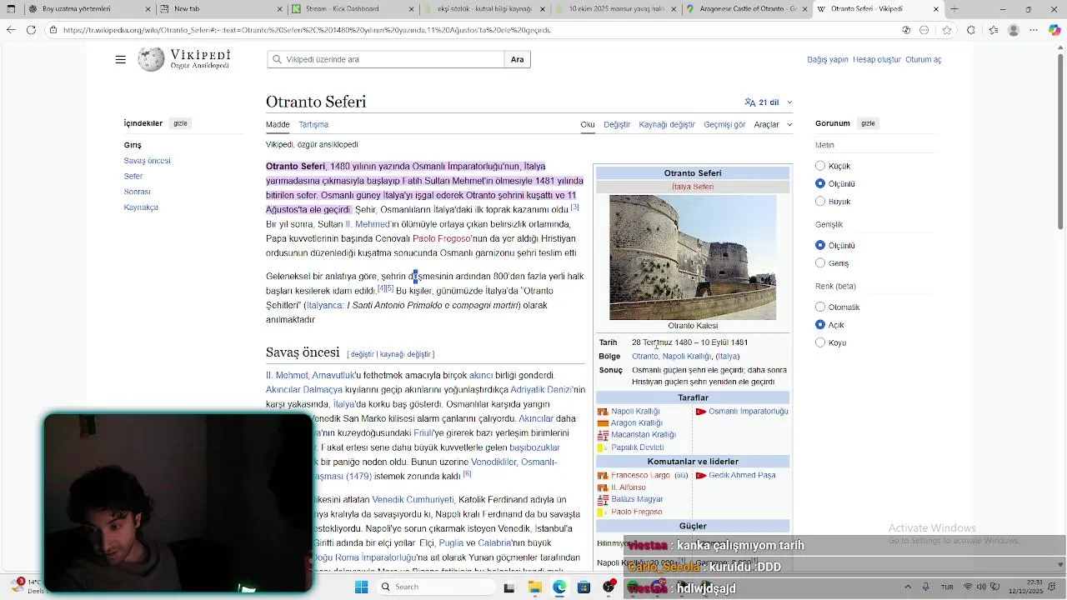Open Gedik Ahmed Paşa infobox link
Screen dimensions: 1067x600
742,475
